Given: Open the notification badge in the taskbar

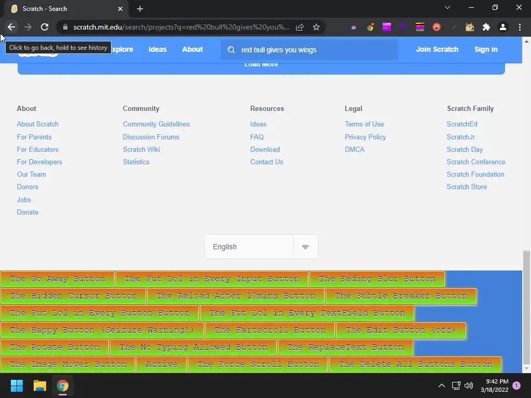Looking at the screenshot, I should click(x=516, y=386).
